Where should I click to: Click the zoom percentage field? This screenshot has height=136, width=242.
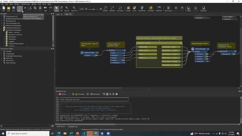tap(82, 9)
